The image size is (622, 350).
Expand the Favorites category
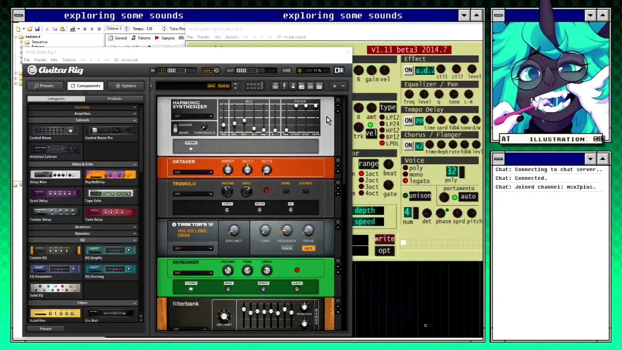click(82, 107)
